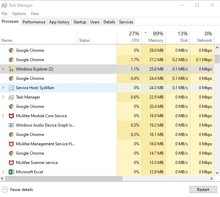Image resolution: width=220 pixels, height=197 pixels.
Task: Click the Chrome icon in the 20.4 MB row
Action: pos(11,107)
